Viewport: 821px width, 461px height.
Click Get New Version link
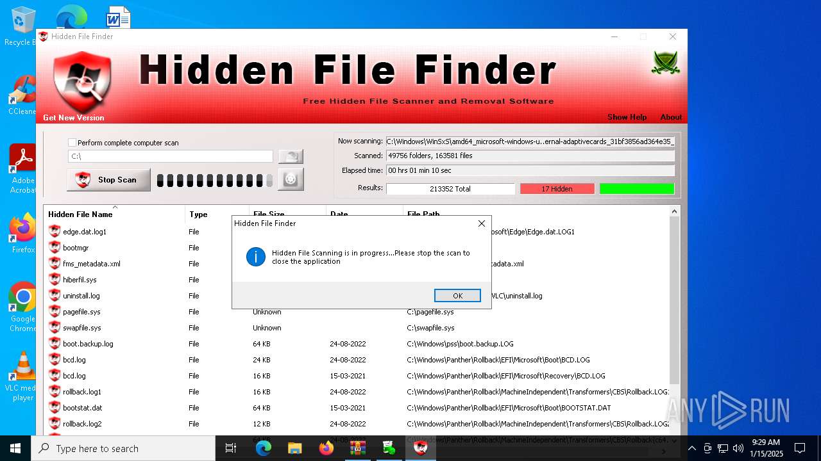pyautogui.click(x=73, y=118)
